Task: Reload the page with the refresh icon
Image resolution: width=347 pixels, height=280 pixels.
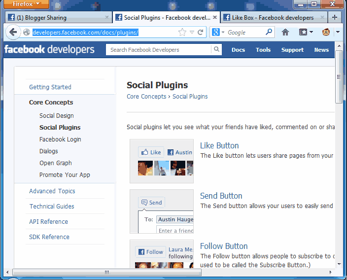Action: pos(201,33)
